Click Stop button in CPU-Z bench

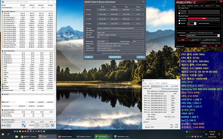coord(183,40)
